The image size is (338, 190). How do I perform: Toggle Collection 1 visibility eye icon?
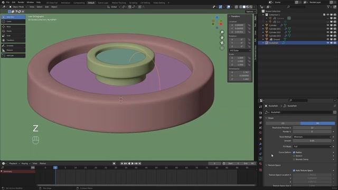point(328,15)
